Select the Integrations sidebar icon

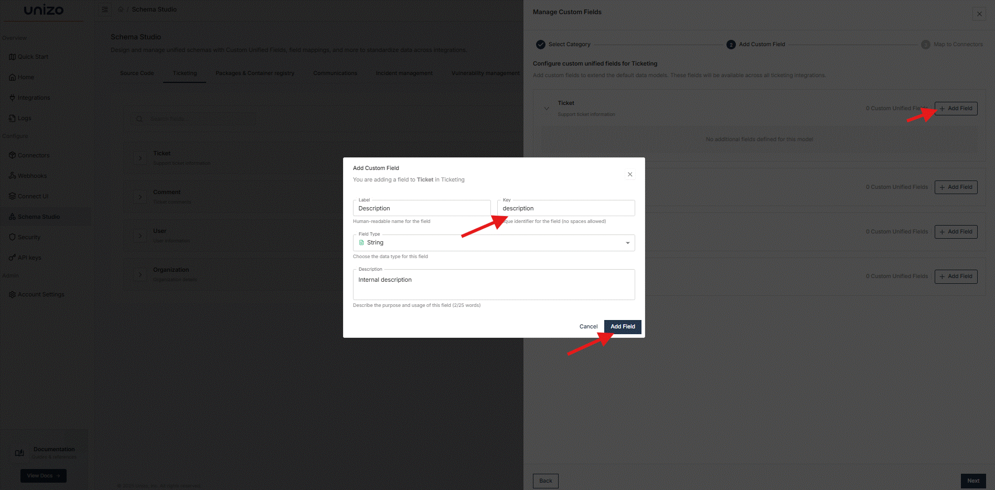pos(34,98)
